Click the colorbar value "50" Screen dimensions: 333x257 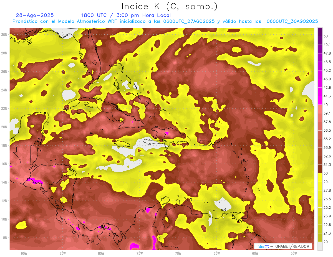coord(326,36)
